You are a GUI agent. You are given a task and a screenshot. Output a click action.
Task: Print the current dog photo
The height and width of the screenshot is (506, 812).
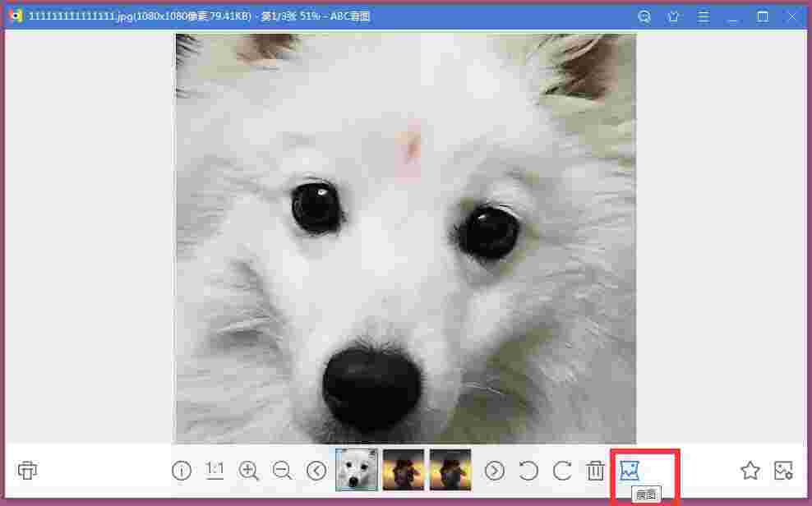[27, 470]
